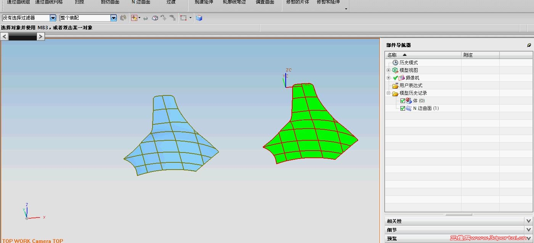Screen dimensions: 534x243
Task: Click the dark horizontal scrollbar thumb
Action: tap(23, 37)
